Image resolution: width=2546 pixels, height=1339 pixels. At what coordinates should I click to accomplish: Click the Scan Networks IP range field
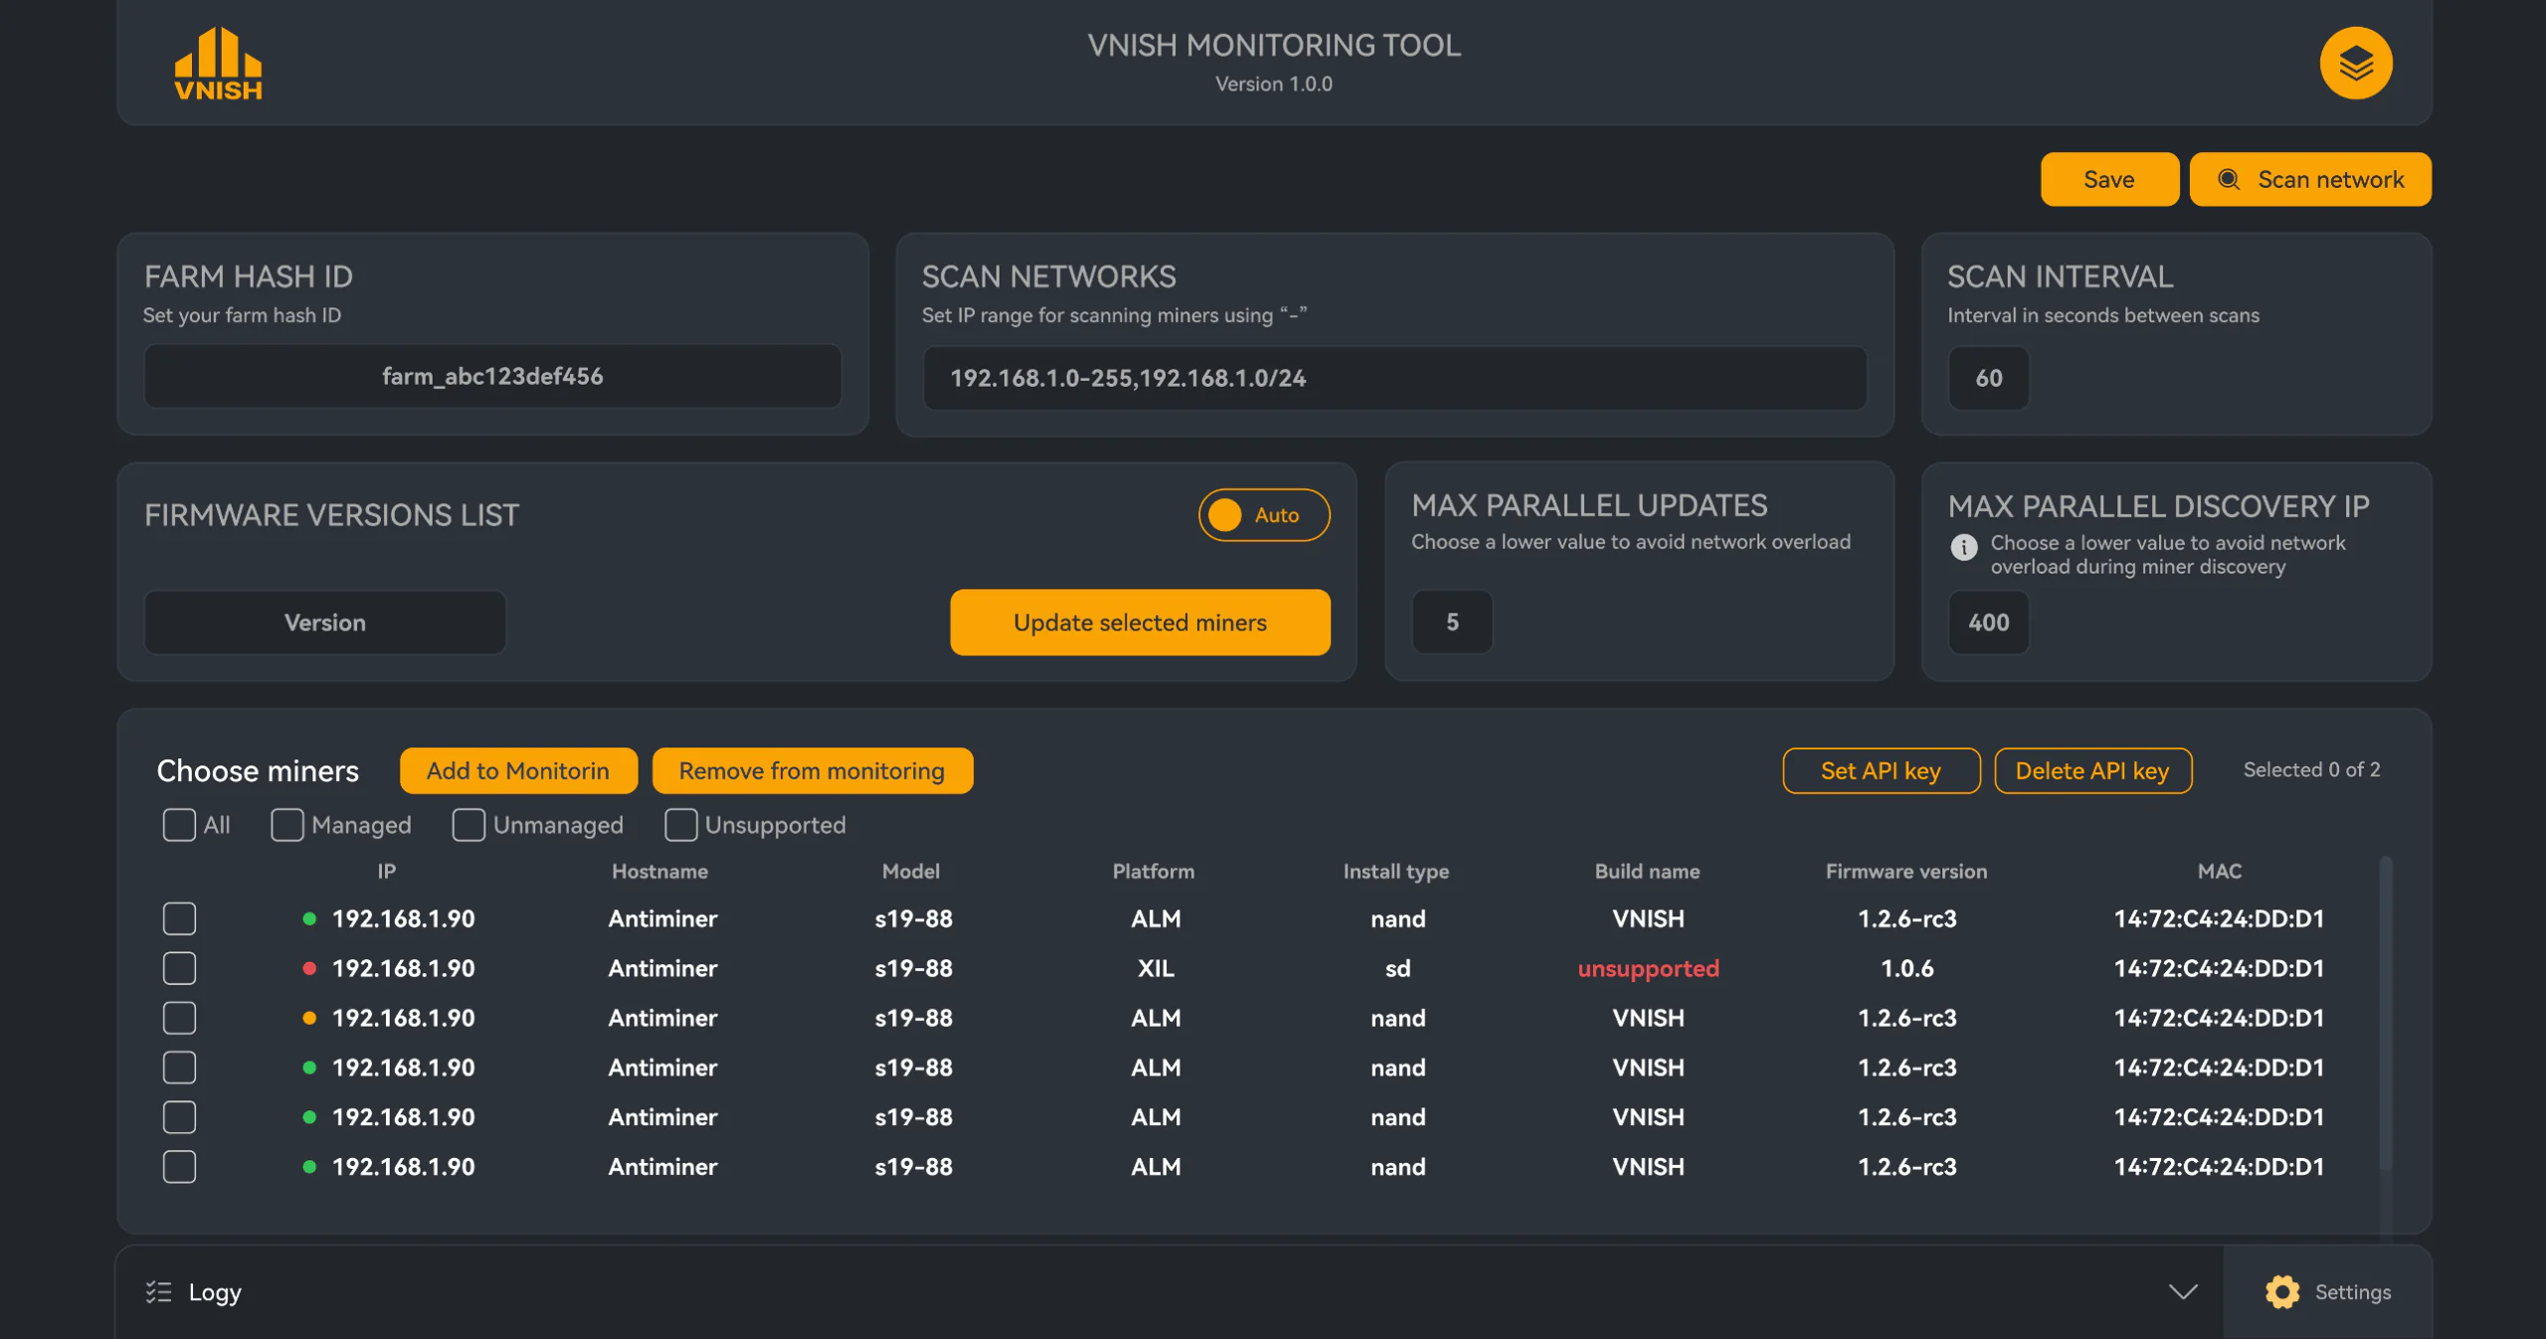[1394, 378]
